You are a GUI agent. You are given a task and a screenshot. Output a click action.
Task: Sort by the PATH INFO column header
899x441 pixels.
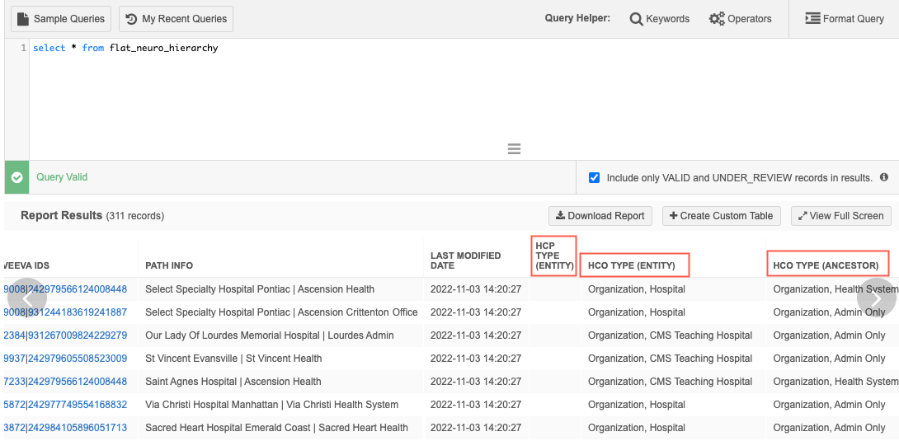click(x=169, y=265)
